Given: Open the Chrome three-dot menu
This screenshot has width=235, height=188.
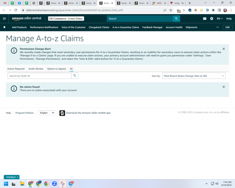Looking at the screenshot, I should click(x=231, y=10).
